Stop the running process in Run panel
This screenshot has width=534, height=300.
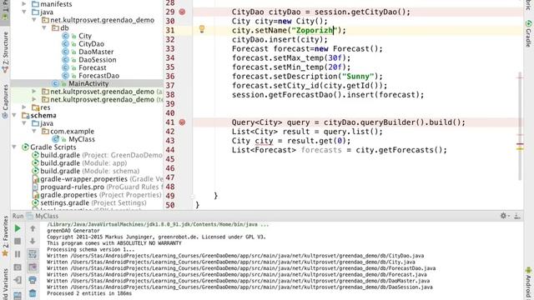18,241
